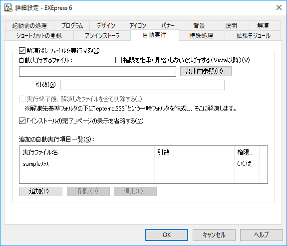Open the アンインストーラ tab
287x246 pixels.
(x=102, y=36)
